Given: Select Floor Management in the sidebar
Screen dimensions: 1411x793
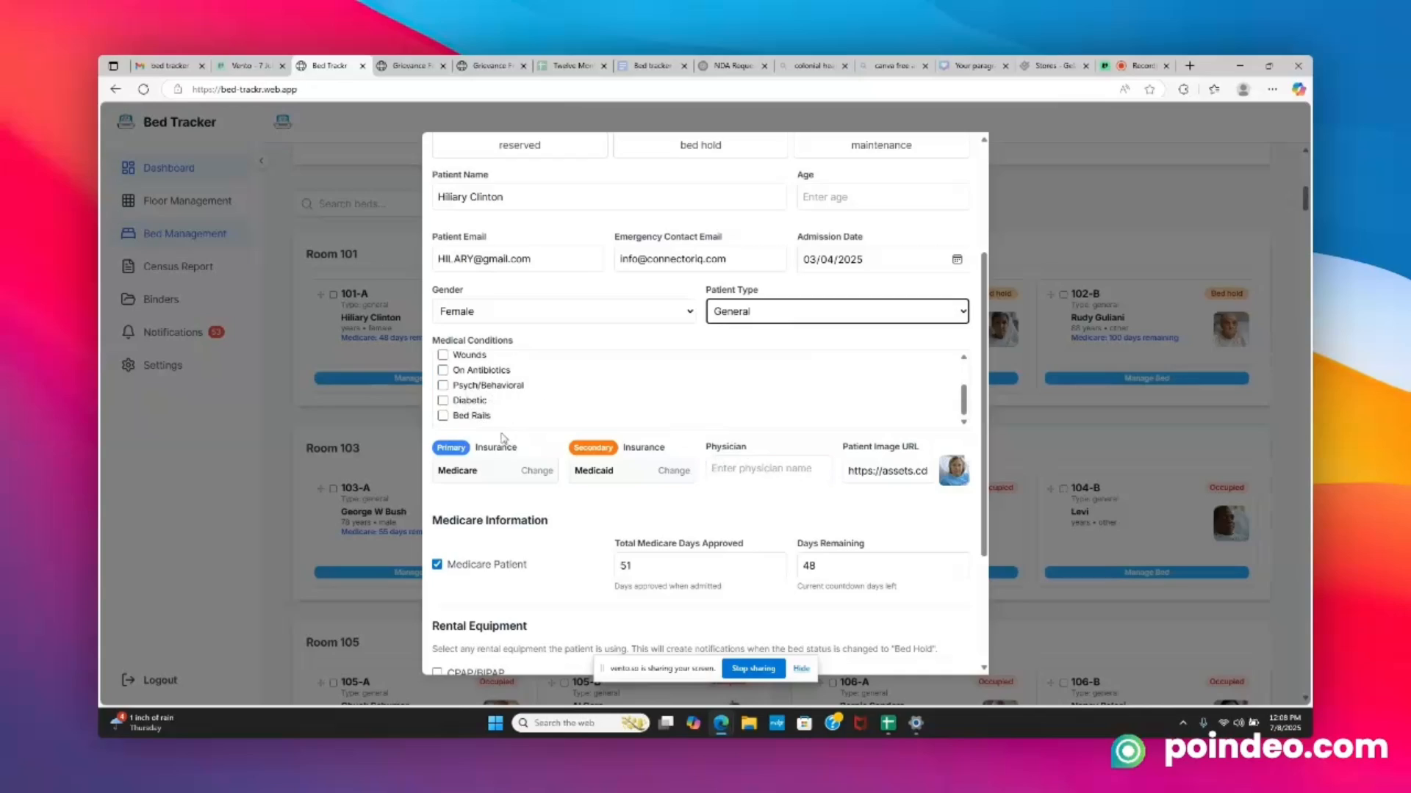Looking at the screenshot, I should 187,200.
